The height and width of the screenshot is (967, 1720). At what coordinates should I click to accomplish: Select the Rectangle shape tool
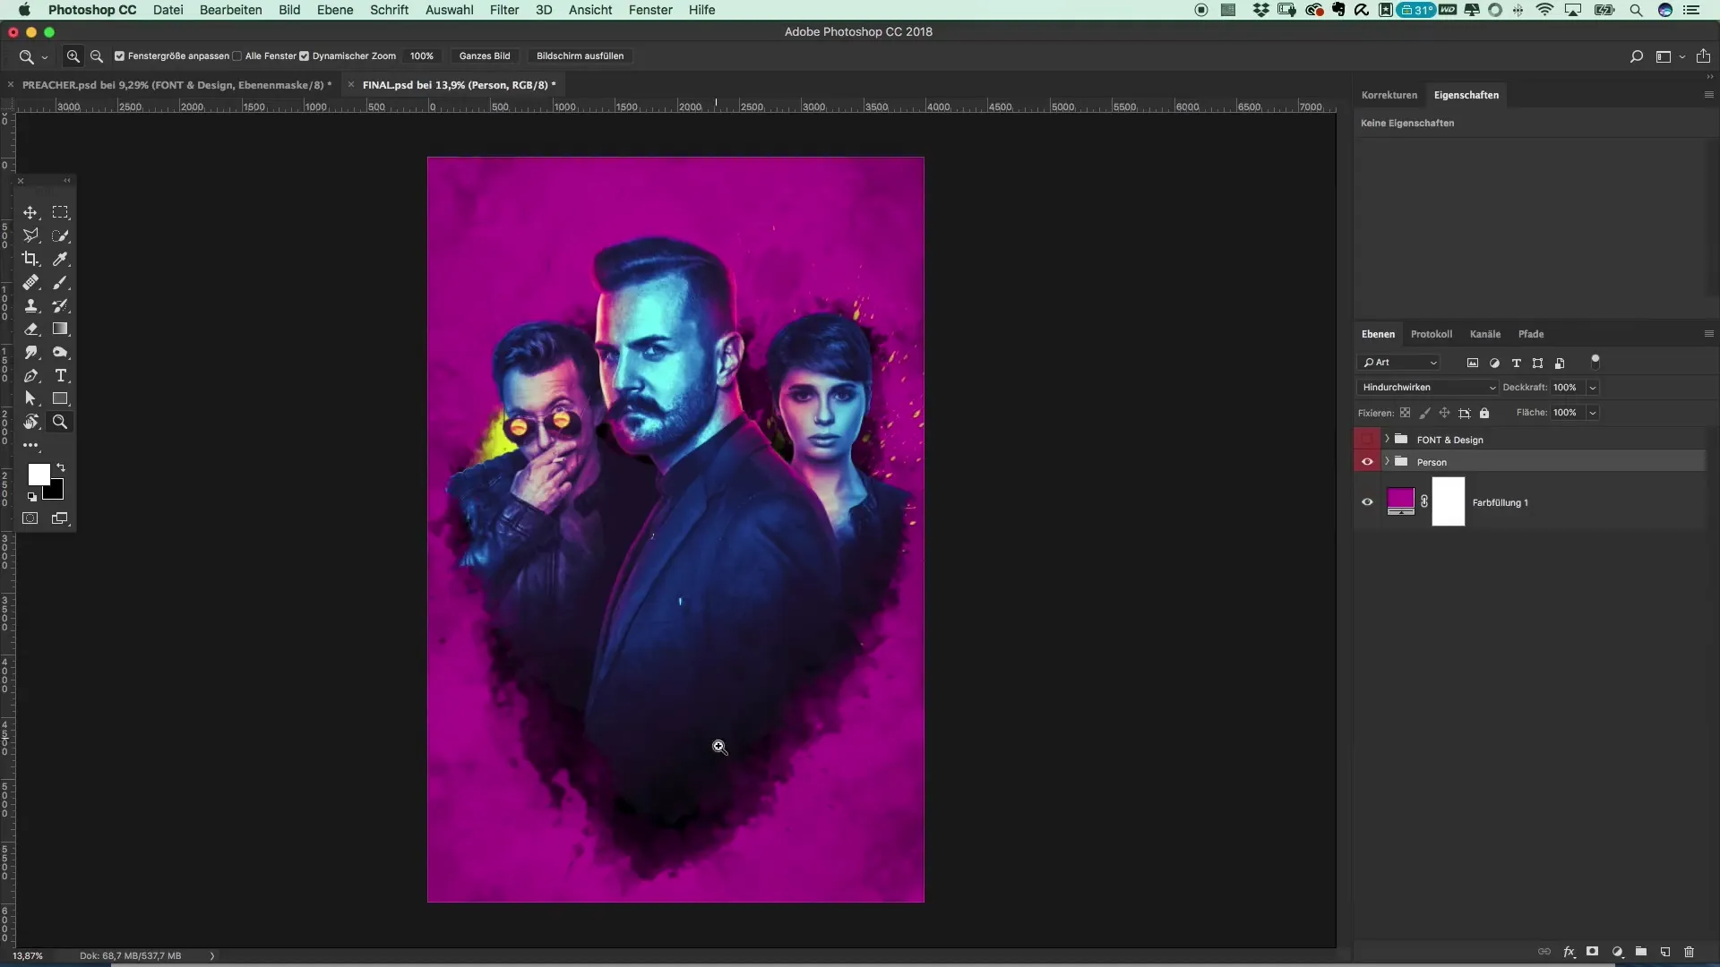60,398
